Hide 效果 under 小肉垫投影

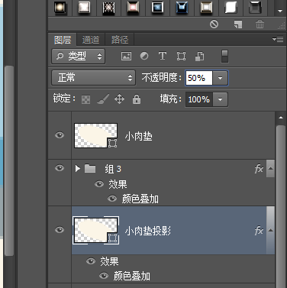(x=91, y=261)
